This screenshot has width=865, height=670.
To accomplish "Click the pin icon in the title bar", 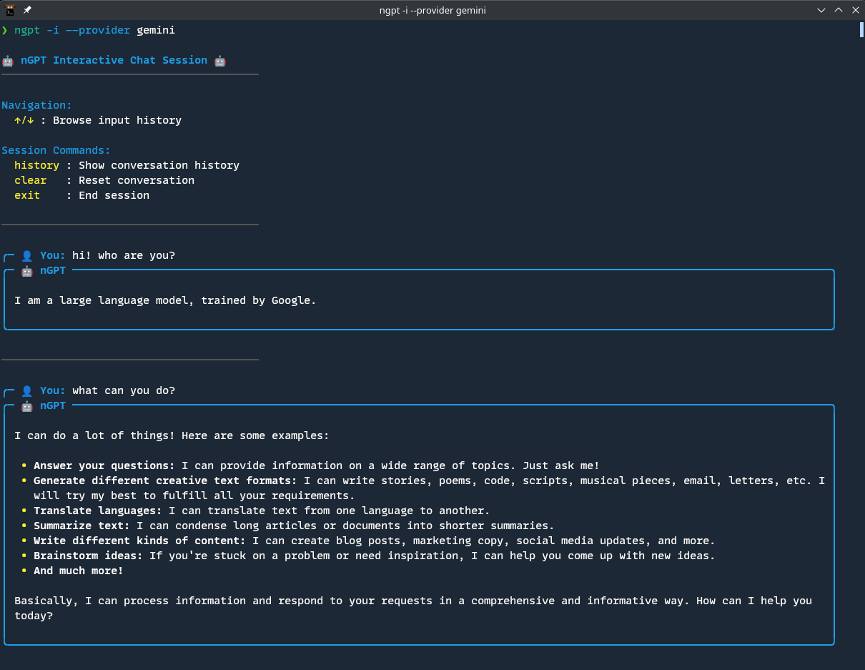I will click(x=27, y=9).
